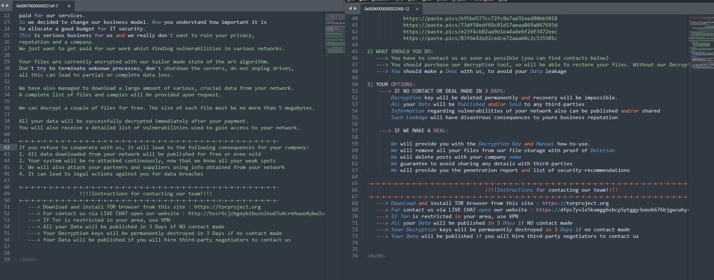This screenshot has width=714, height=280.
Task: Click line starting "If you refuse to cooperate with us"
Action: (x=164, y=148)
